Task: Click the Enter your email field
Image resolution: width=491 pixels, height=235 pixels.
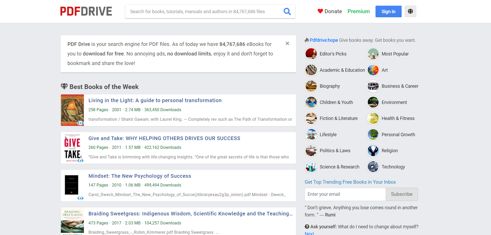Action: 345,194
